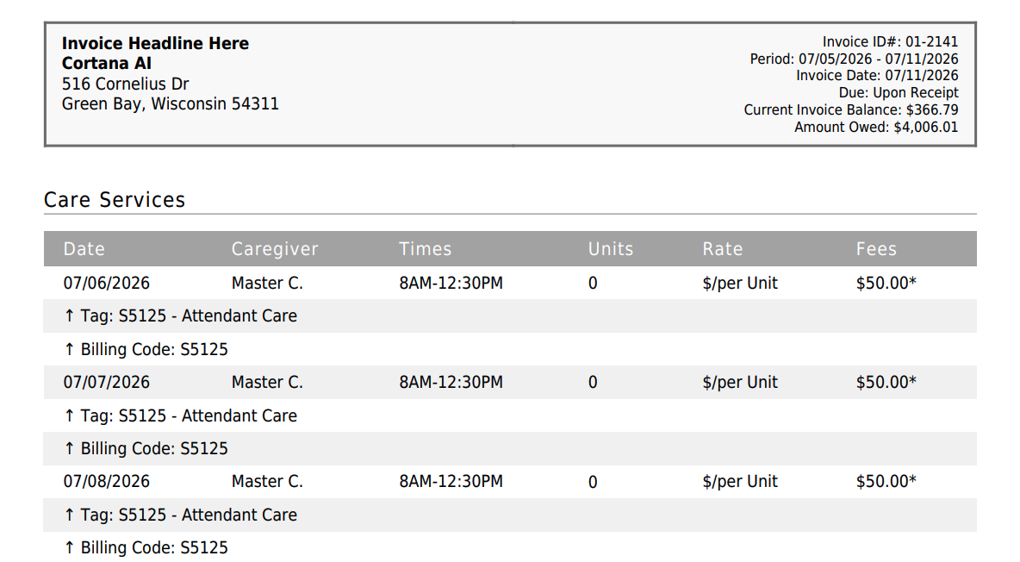The height and width of the screenshot is (562, 1020).
Task: Click the arrow icon beside first Billing Code
Action: pos(69,350)
